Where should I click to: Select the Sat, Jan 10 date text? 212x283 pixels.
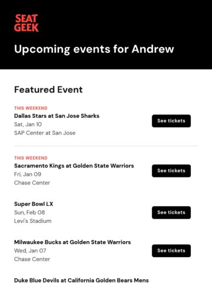28,124
